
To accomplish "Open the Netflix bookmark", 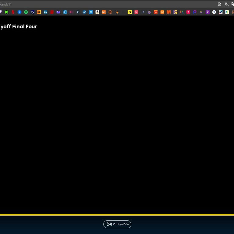I will (x=13, y=12).
